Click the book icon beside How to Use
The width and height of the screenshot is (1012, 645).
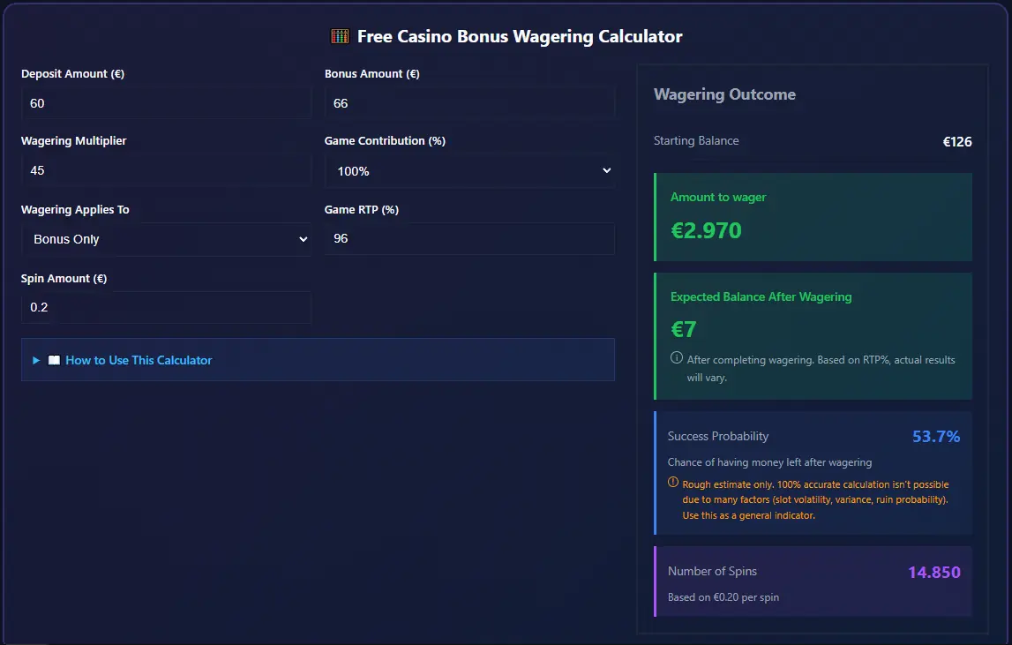pyautogui.click(x=55, y=360)
